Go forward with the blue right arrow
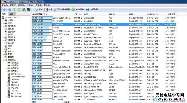Image resolution: width=187 pixels, height=103 pixels. [x=9, y=10]
